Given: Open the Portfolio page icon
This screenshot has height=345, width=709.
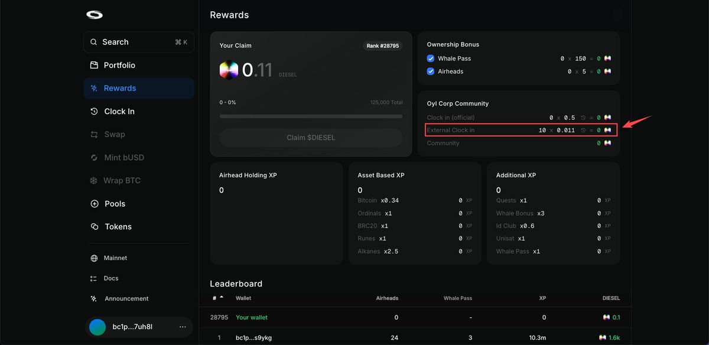Looking at the screenshot, I should [94, 65].
